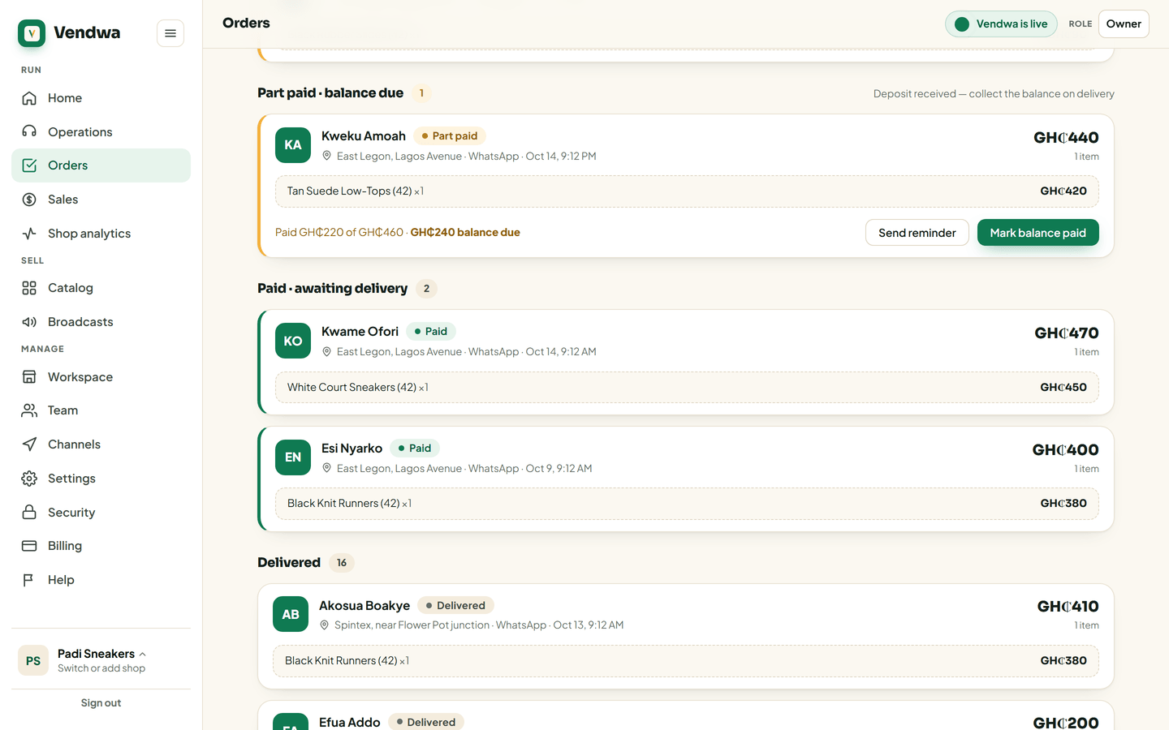Click the Settings gear icon
The height and width of the screenshot is (730, 1169).
pyautogui.click(x=29, y=479)
